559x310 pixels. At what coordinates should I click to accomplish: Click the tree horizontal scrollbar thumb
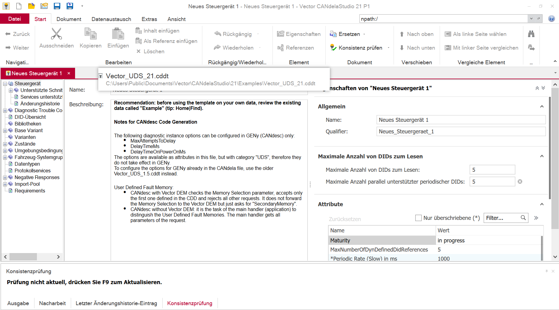(23, 257)
